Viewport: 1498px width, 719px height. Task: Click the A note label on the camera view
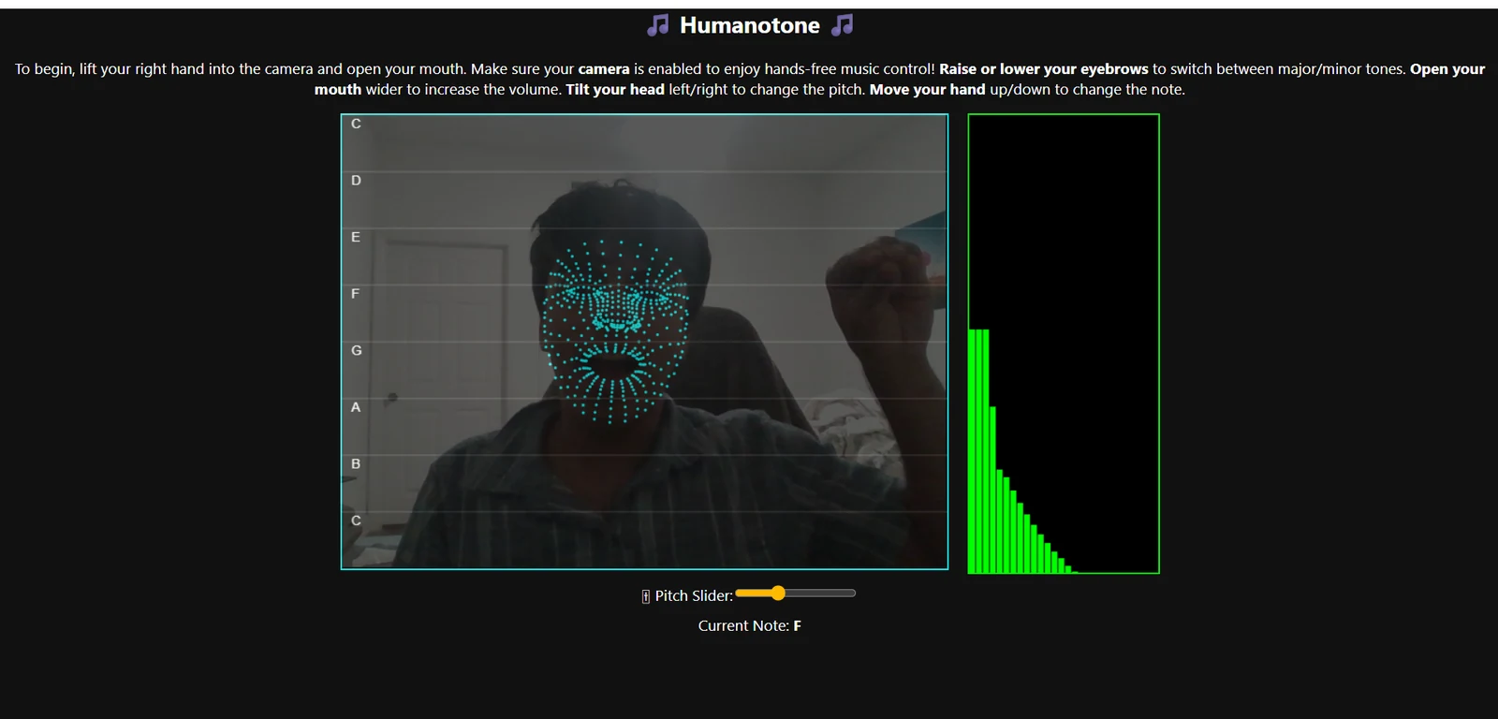[356, 407]
